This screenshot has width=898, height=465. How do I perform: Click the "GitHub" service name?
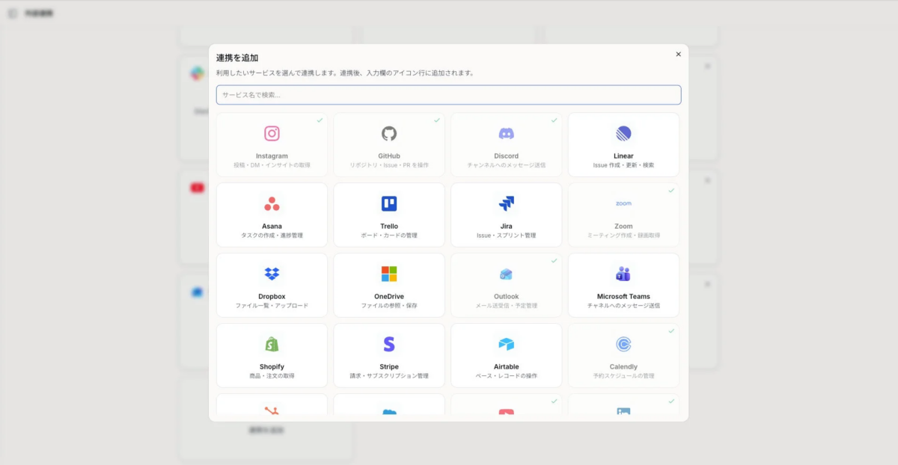point(389,156)
